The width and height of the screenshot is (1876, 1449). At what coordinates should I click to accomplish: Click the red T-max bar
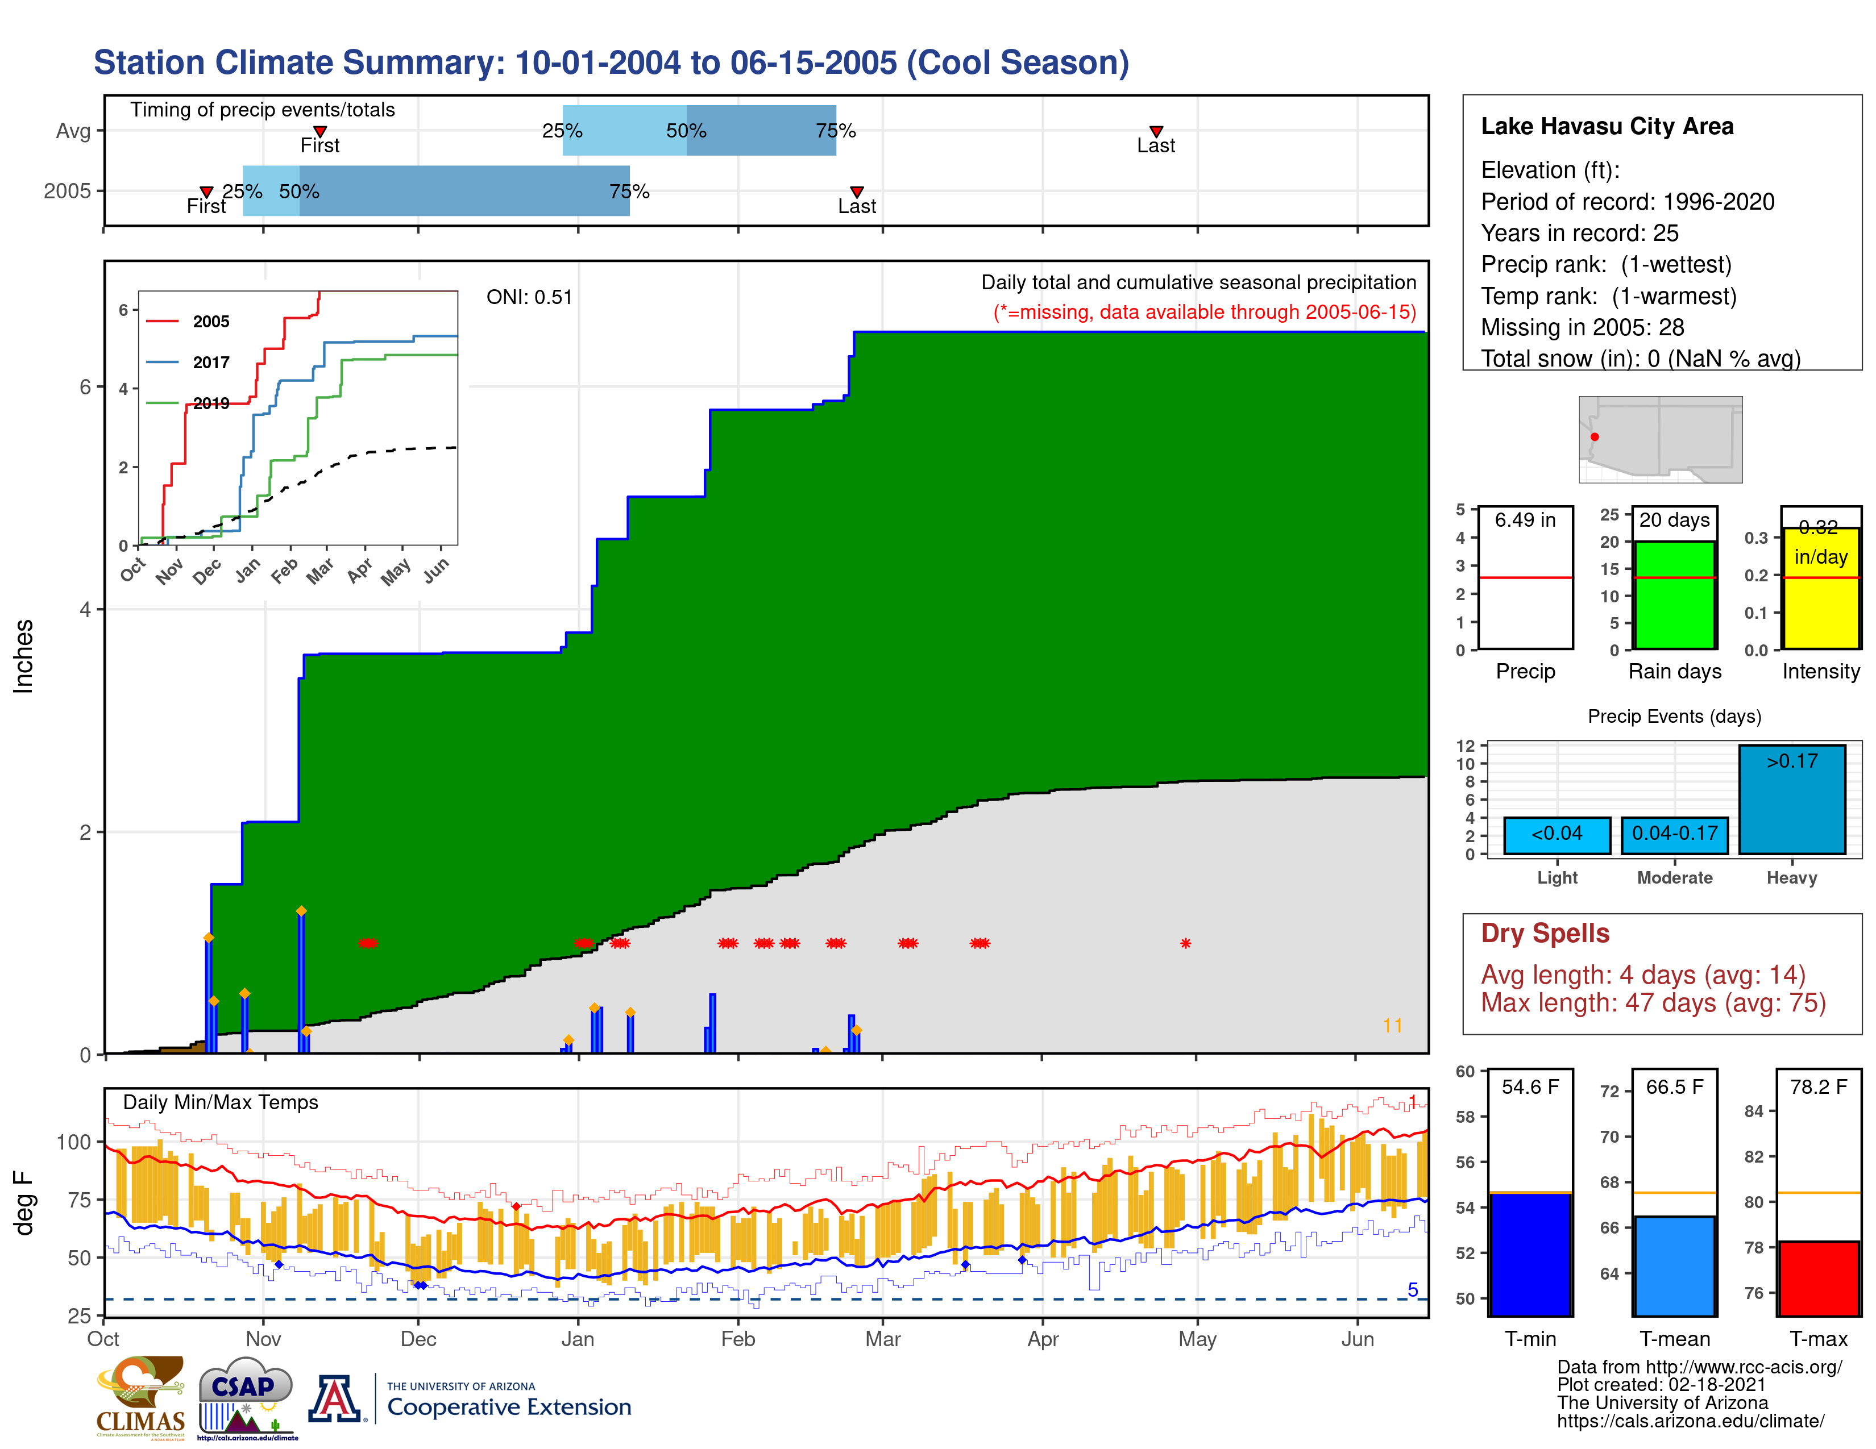(1819, 1279)
